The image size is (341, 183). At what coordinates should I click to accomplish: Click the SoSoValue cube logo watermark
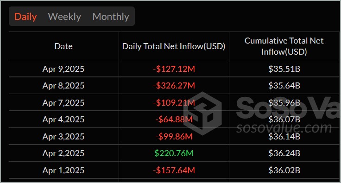coord(202,114)
